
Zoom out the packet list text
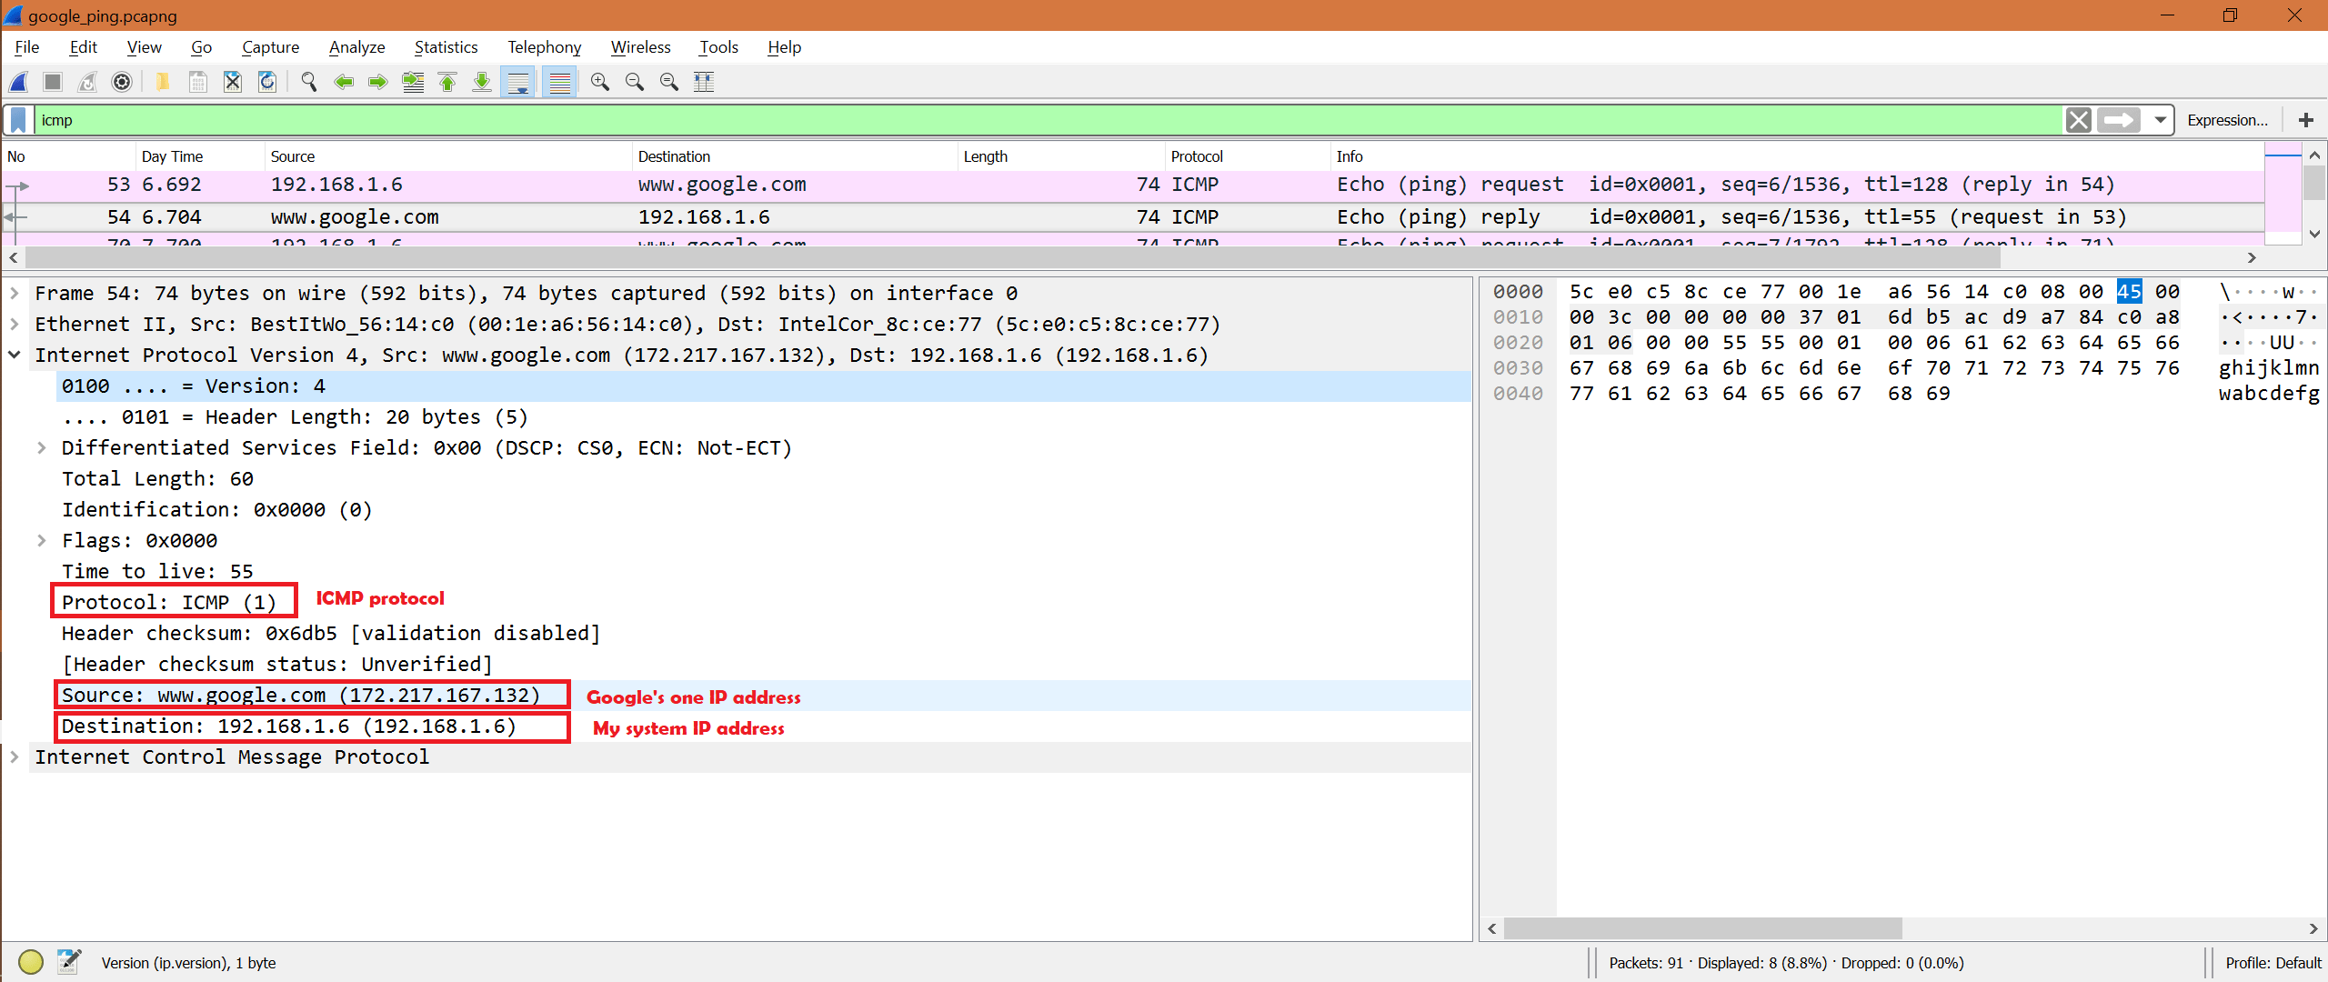click(635, 82)
